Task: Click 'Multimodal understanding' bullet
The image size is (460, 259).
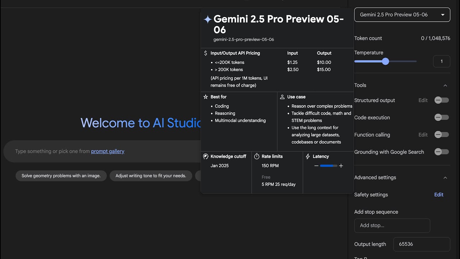Action: (x=240, y=121)
